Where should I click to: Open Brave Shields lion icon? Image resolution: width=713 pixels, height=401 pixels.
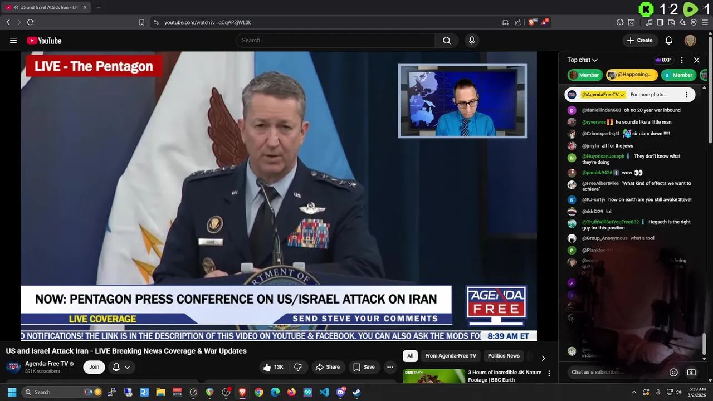coord(532,22)
